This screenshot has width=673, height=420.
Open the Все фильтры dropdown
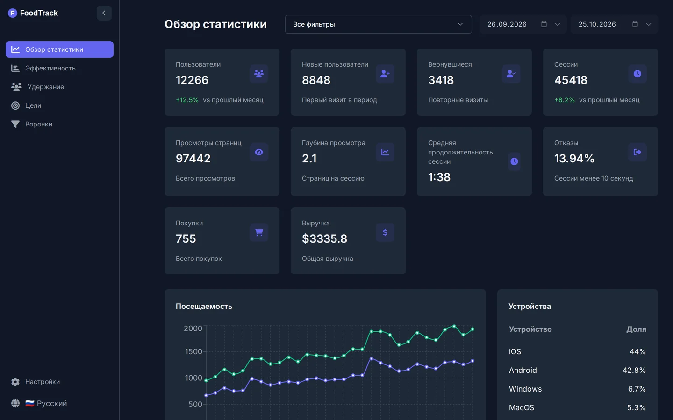(379, 24)
